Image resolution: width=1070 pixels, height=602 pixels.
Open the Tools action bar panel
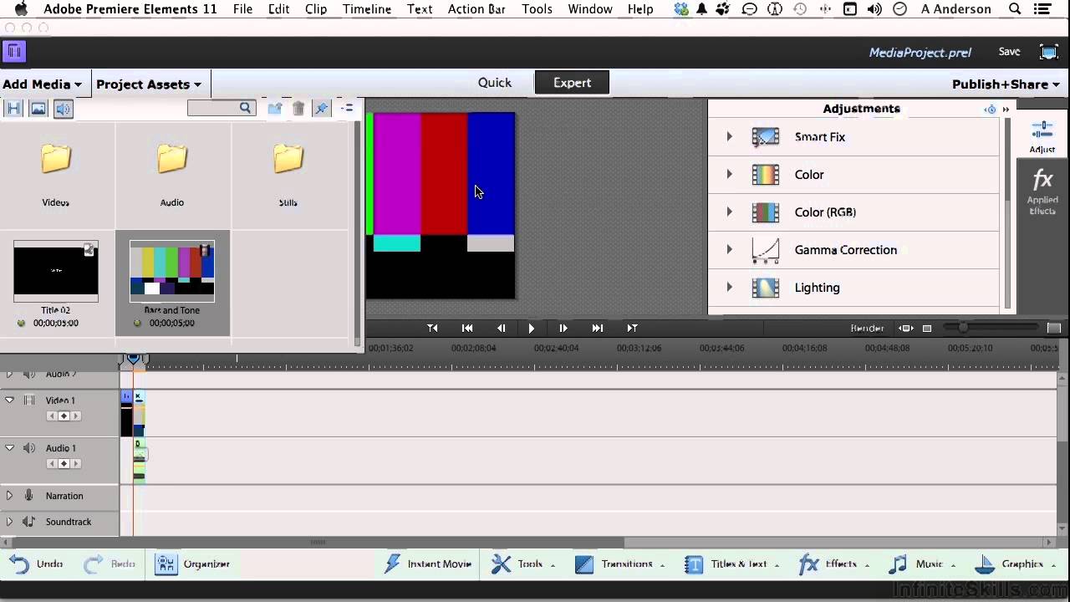523,564
